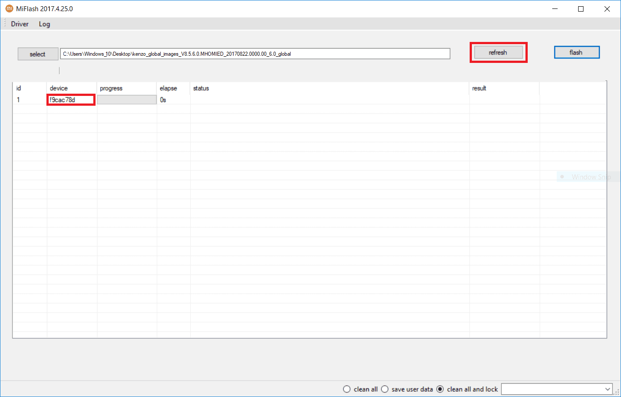Click the id cell with value 1
This screenshot has width=621, height=397.
pyautogui.click(x=29, y=100)
